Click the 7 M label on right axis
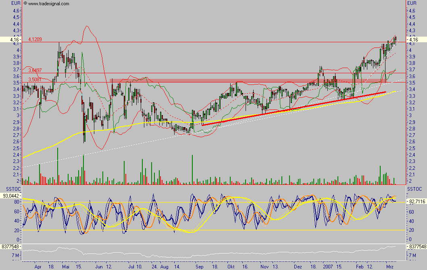Screen dimensions: 427x270 [412, 256]
